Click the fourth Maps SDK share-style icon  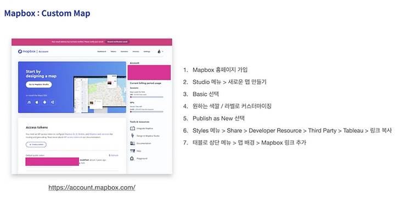(x=53, y=102)
